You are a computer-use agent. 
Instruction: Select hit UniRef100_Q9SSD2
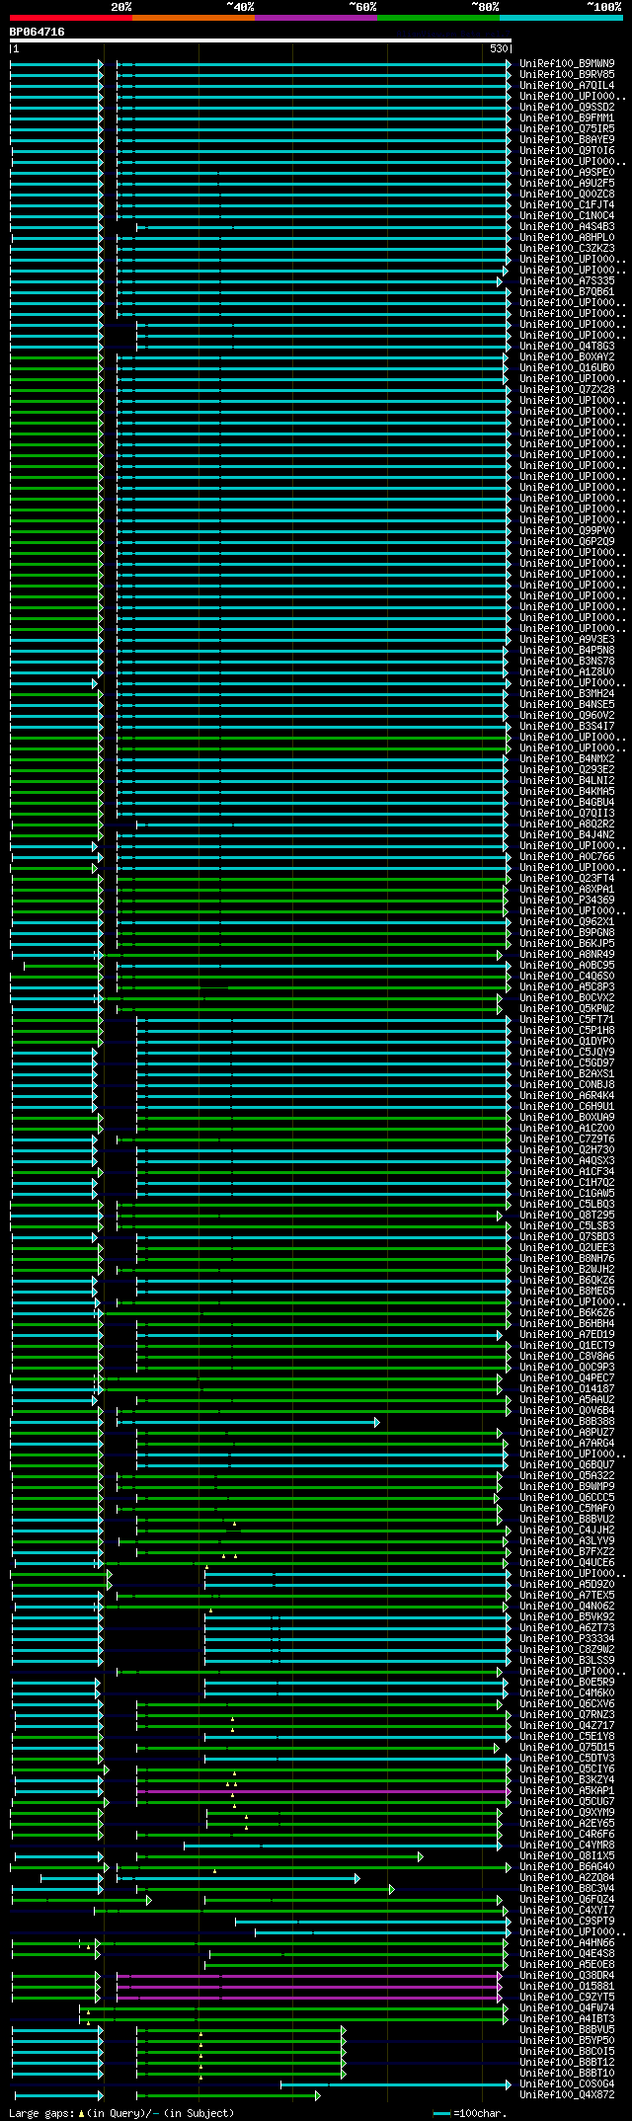567,107
